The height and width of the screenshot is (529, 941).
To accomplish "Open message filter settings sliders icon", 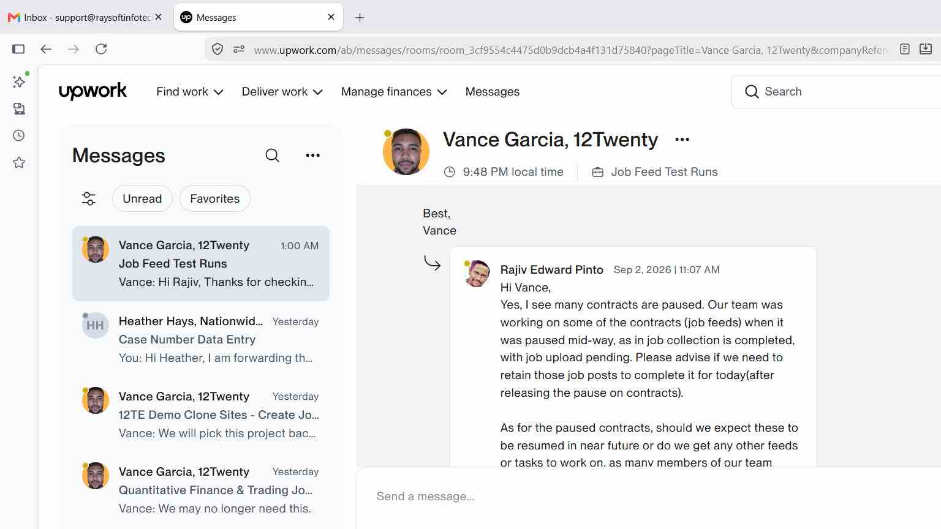I will [89, 198].
